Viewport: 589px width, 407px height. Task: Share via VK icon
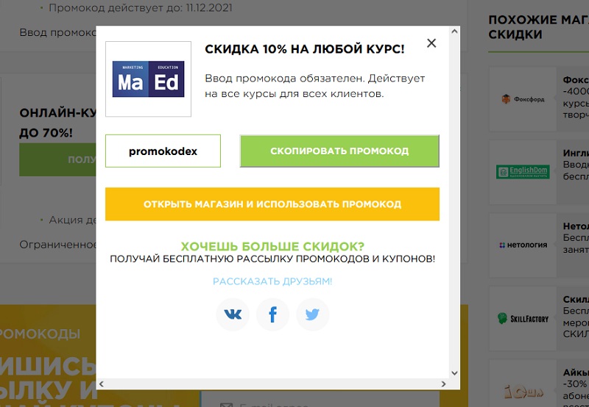233,314
